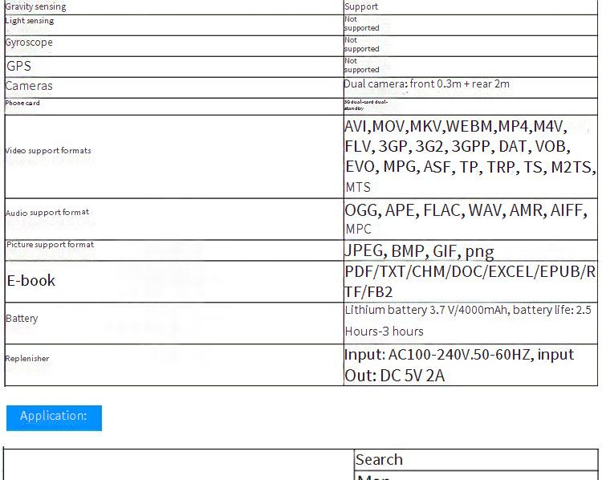Screen dimensions: 602x480
Task: Click the OGG, APE, FLAC audio formats cell
Action: [x=467, y=218]
